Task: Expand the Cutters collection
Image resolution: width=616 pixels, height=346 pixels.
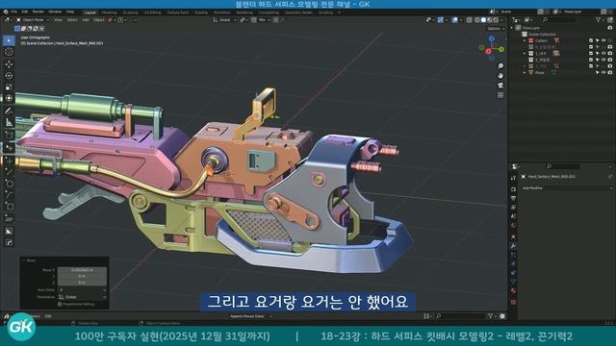Action: click(x=525, y=40)
